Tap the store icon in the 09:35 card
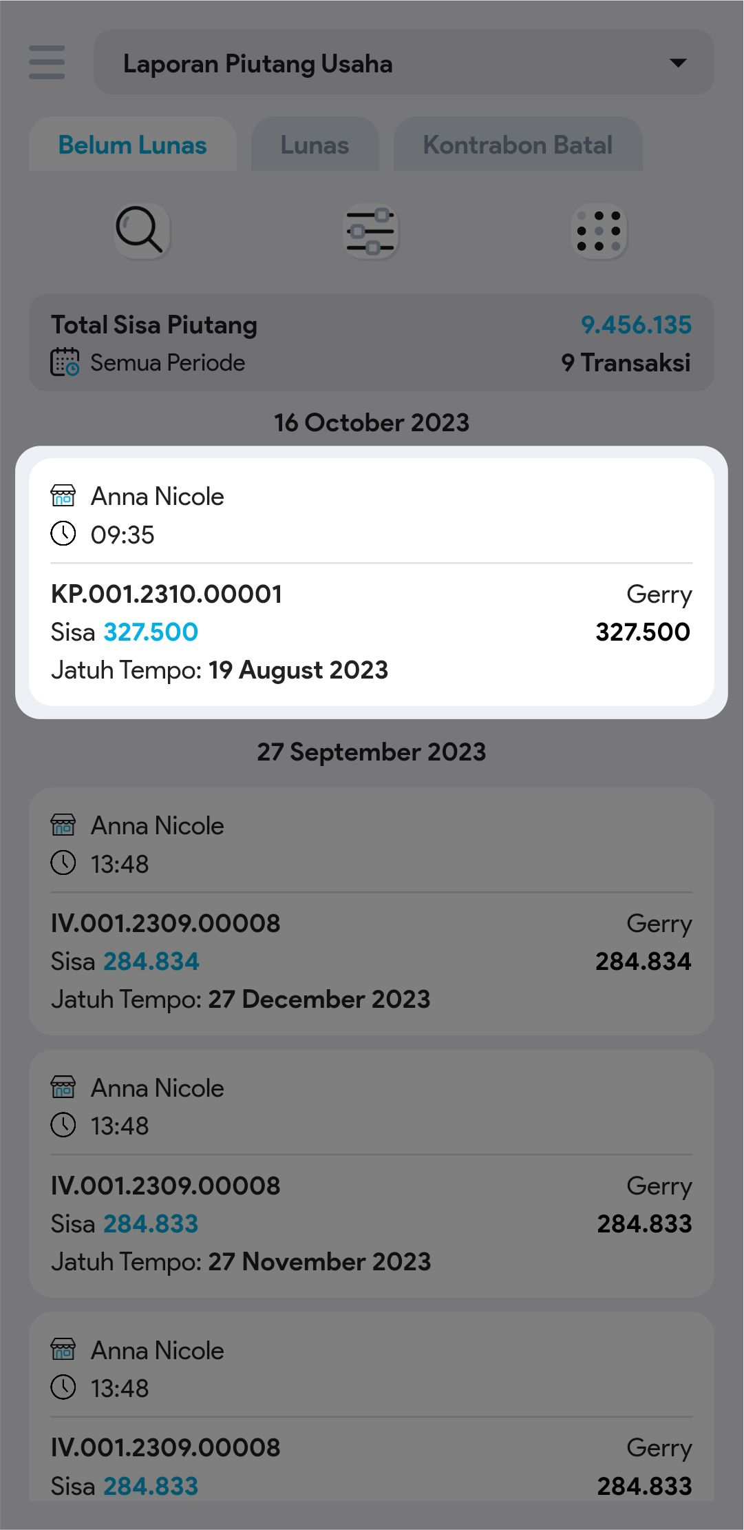 [63, 495]
